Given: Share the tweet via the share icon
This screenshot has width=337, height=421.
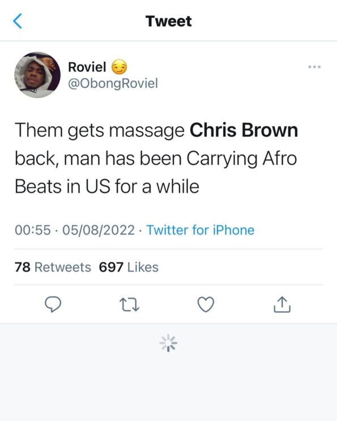Looking at the screenshot, I should point(282,304).
